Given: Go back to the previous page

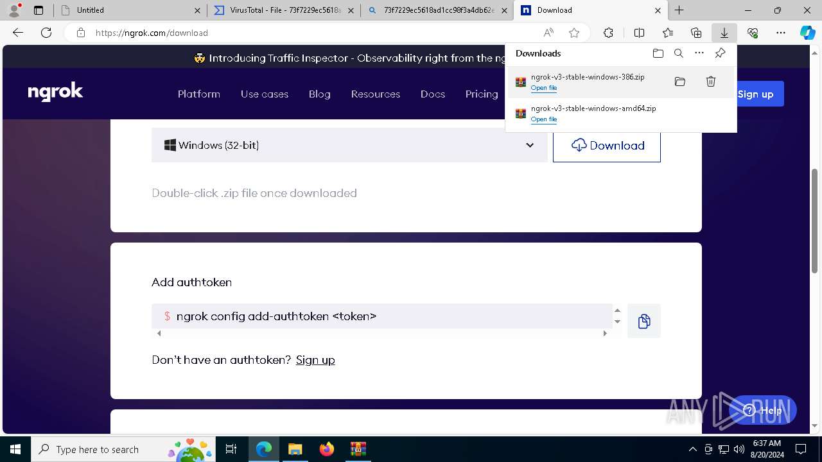Looking at the screenshot, I should [18, 33].
